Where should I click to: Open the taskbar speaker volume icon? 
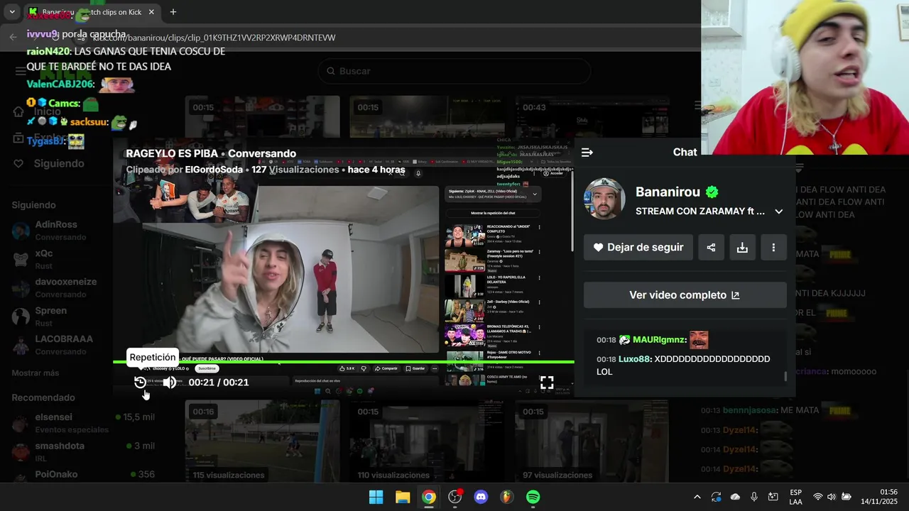832,498
